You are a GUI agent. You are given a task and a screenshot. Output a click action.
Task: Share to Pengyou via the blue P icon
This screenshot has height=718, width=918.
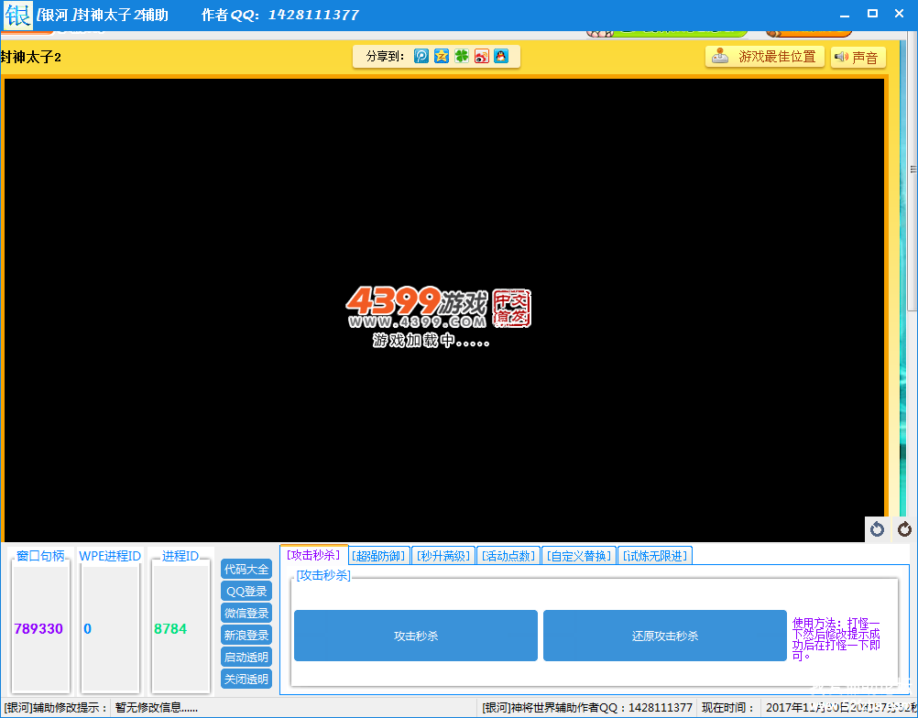pos(421,56)
